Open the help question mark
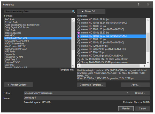This screenshot has height=114, width=155. [139, 4]
